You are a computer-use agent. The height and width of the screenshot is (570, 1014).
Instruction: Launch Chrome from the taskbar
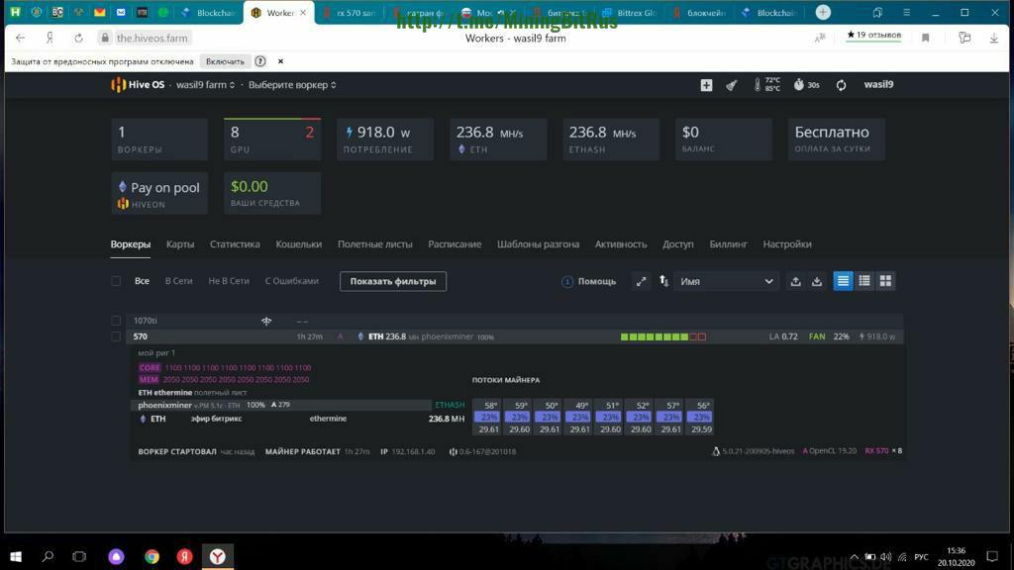[x=152, y=556]
